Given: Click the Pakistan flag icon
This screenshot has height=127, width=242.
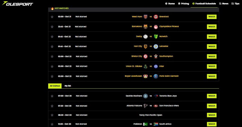Looking at the screenshot, I should [146, 124].
